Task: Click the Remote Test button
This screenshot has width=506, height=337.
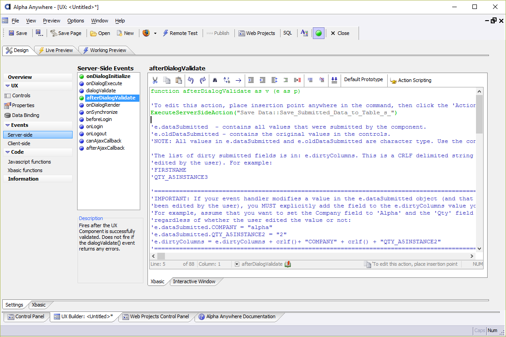Action: click(x=180, y=33)
